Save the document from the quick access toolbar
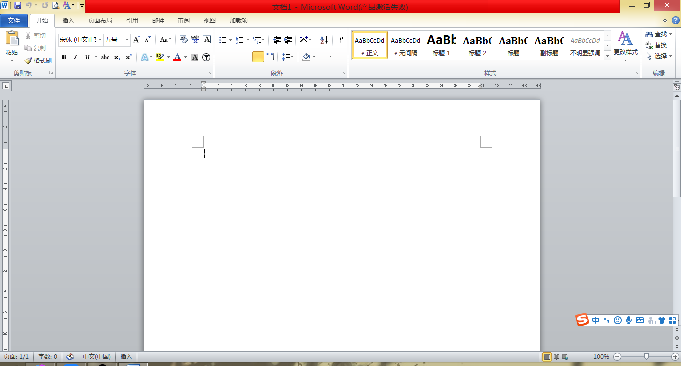This screenshot has width=681, height=366. tap(18, 6)
